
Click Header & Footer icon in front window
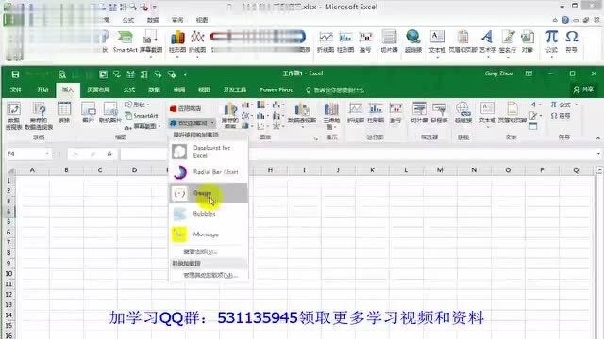[512, 112]
